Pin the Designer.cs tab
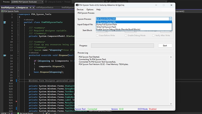Screen dimensions: 202x114 (x=30, y=8)
